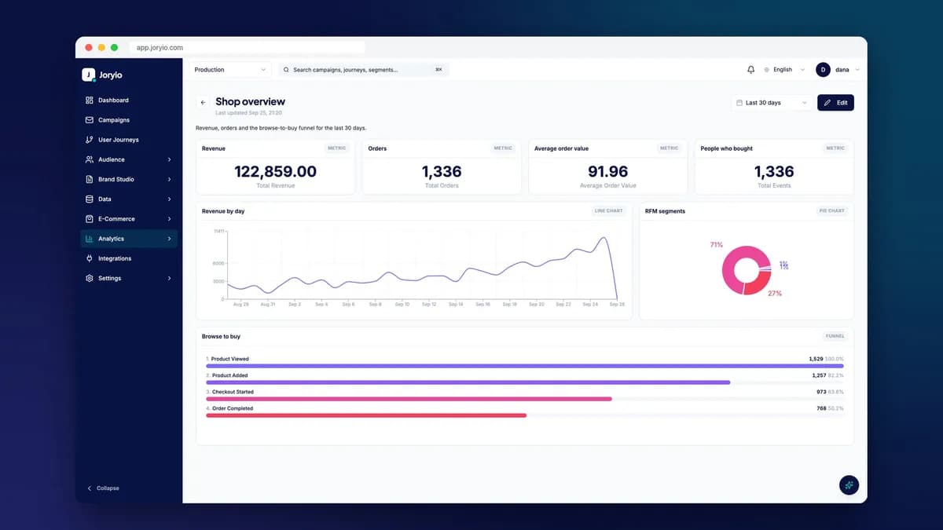Click the People who bought card
The image size is (943, 530).
pos(774,167)
